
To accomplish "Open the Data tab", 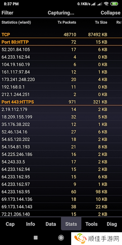I will (x=51, y=224).
